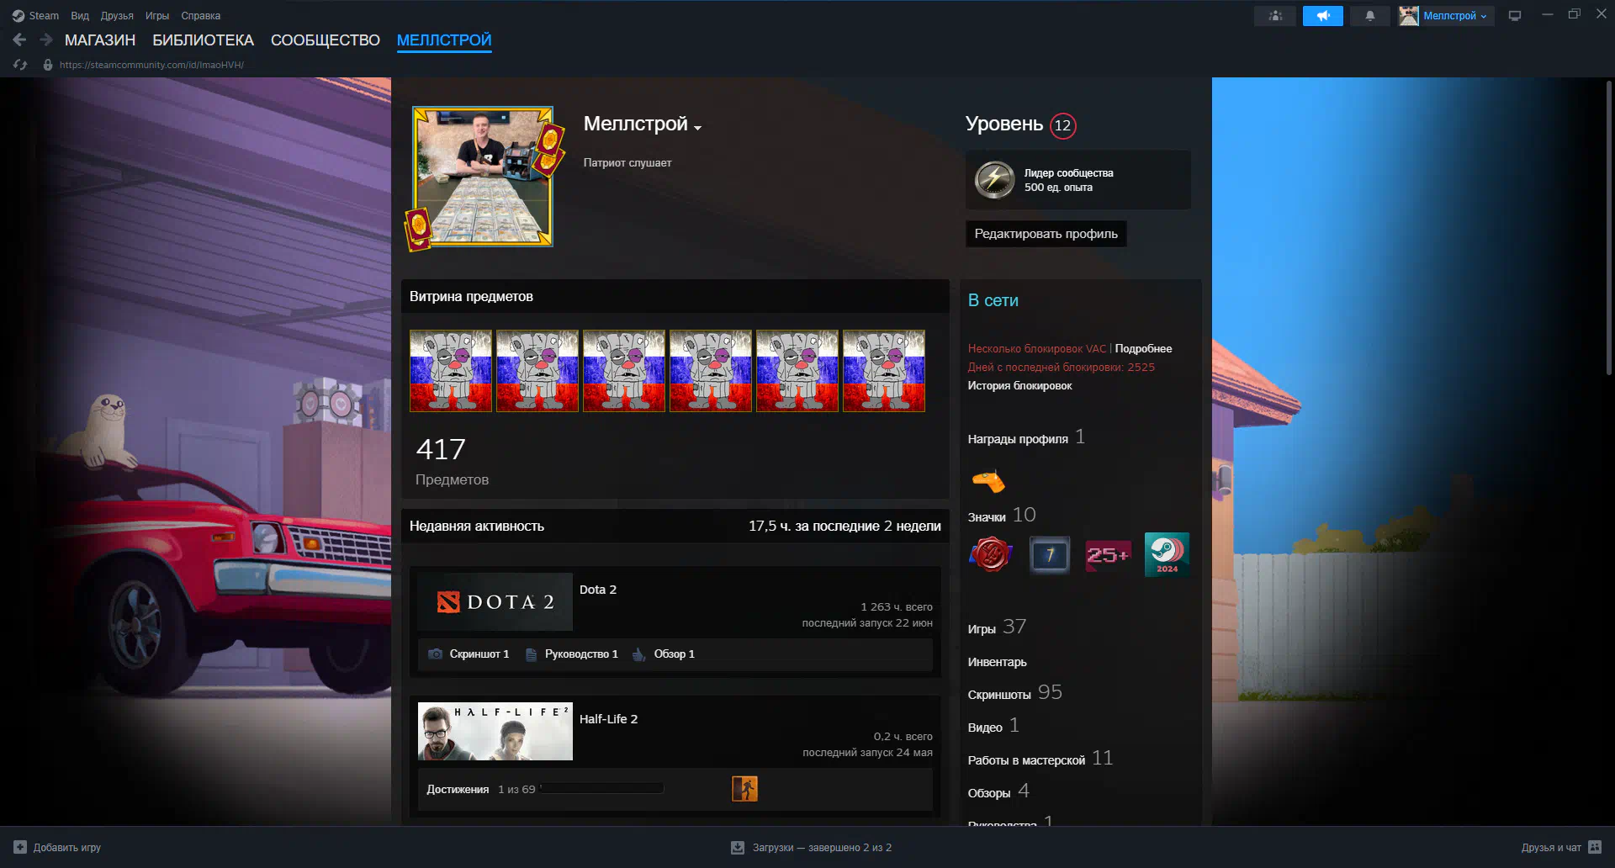
Task: Open the Инвентарь link
Action: pyautogui.click(x=997, y=662)
